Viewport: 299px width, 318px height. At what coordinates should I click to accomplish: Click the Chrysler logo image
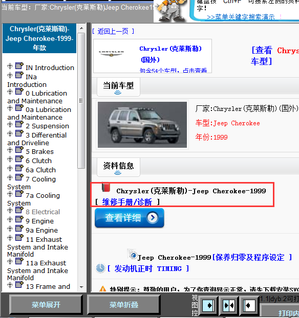[x=111, y=53]
